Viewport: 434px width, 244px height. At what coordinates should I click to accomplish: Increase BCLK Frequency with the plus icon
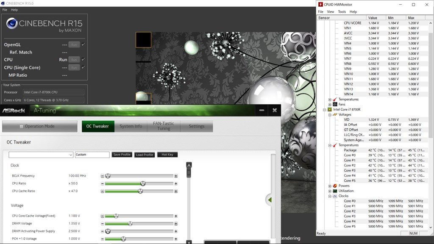[176, 176]
